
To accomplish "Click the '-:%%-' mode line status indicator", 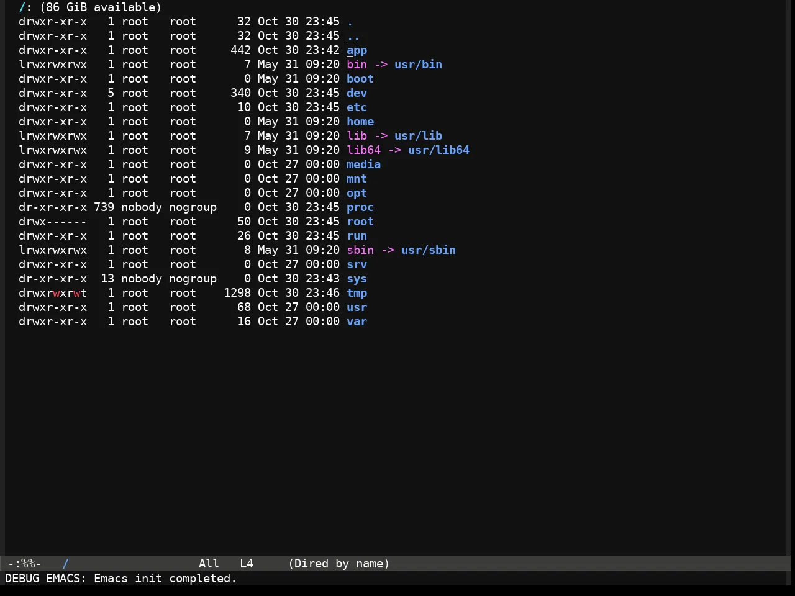I will coord(25,564).
